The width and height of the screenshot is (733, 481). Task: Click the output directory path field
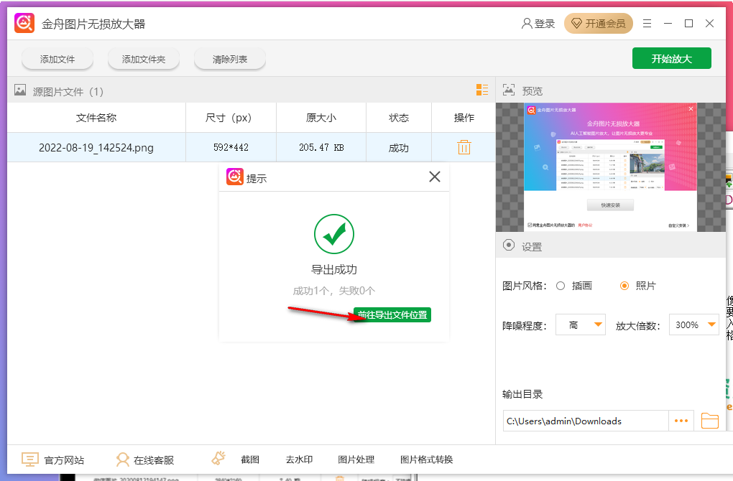pyautogui.click(x=586, y=421)
